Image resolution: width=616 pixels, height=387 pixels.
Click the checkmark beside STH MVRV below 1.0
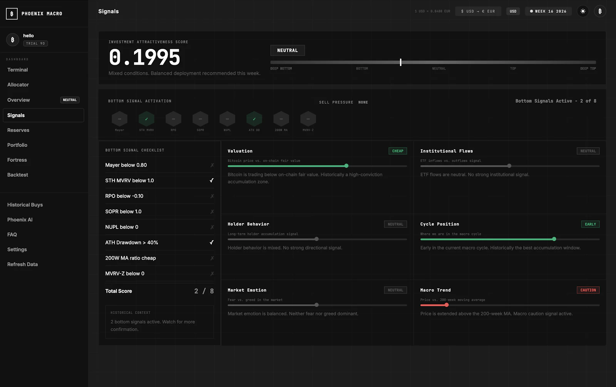point(212,180)
